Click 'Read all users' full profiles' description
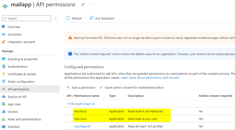The image size is (235, 130). pos(145,126)
